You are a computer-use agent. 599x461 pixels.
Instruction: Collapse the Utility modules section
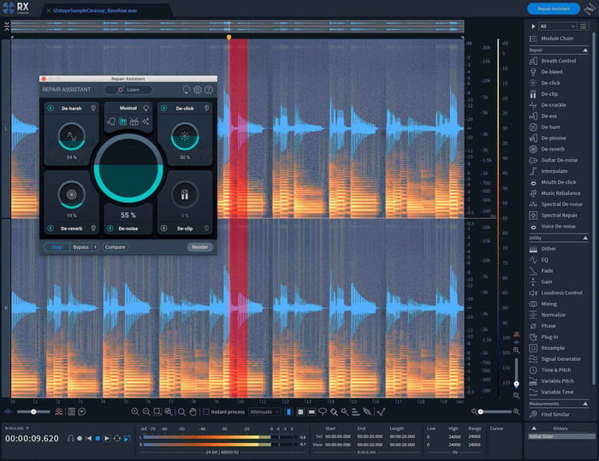[585, 238]
